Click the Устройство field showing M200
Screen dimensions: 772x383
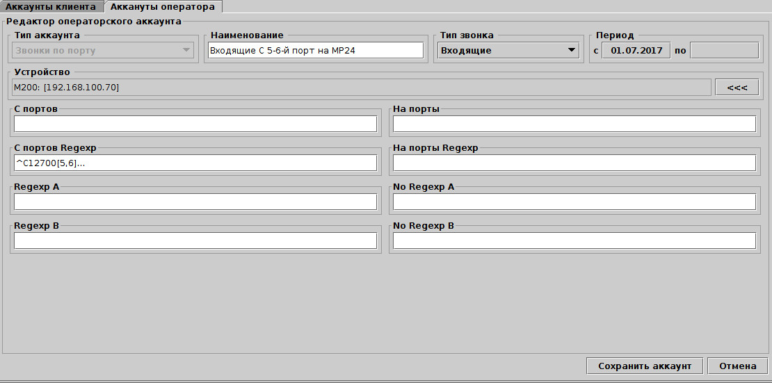pos(362,87)
